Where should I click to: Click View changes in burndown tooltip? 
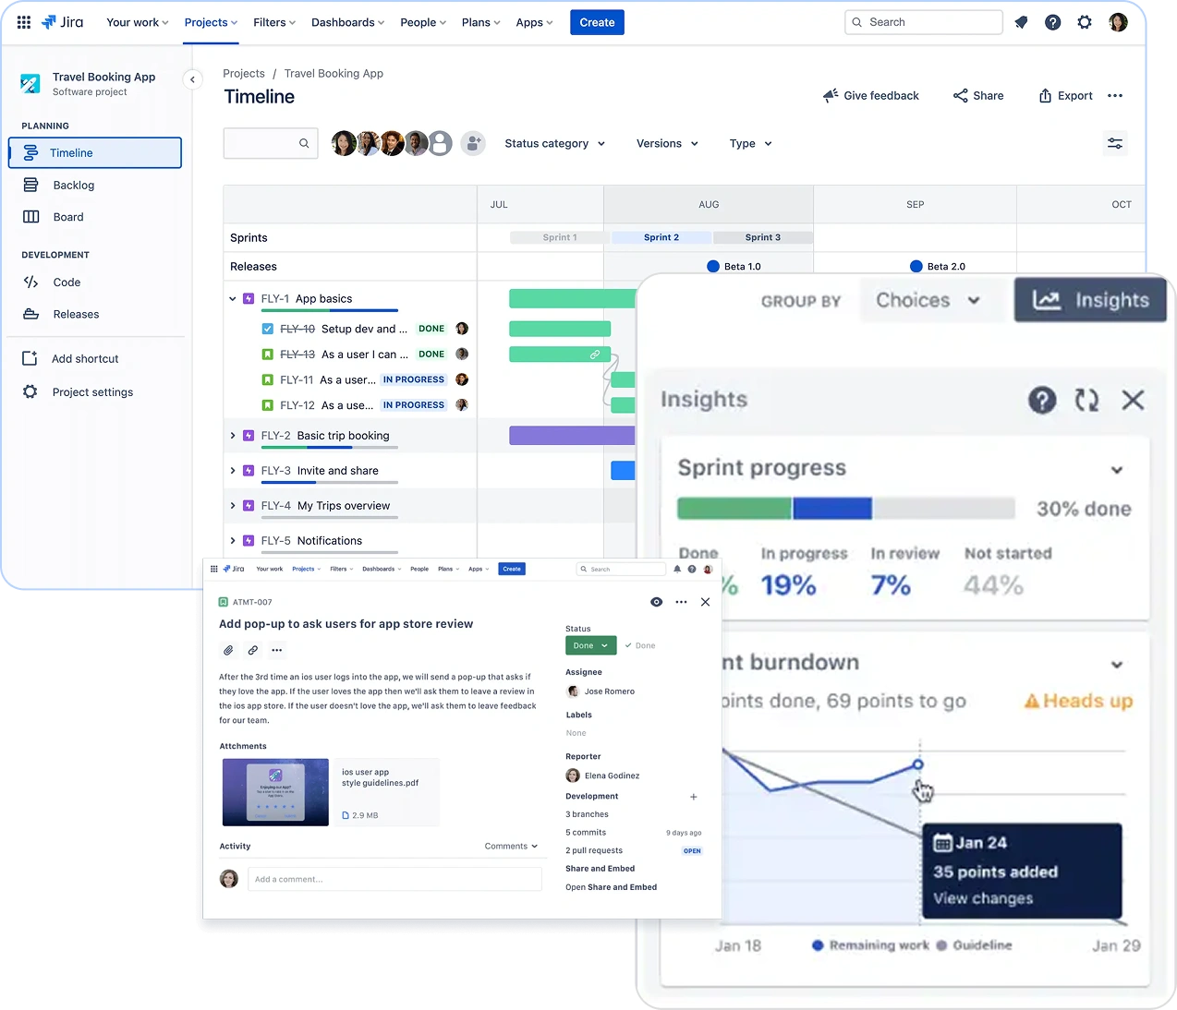point(983,899)
